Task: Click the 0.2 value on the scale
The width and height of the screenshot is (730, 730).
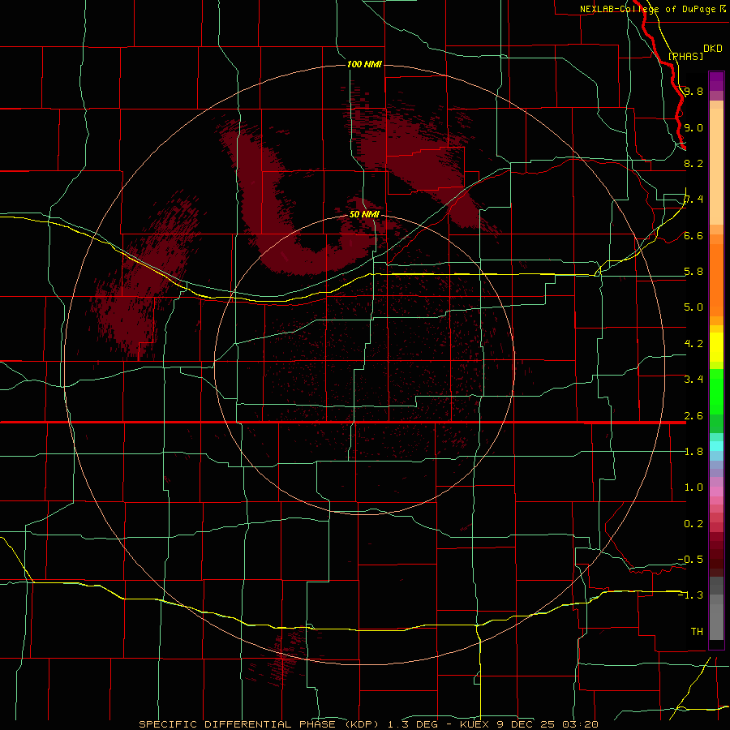Action: (x=693, y=524)
